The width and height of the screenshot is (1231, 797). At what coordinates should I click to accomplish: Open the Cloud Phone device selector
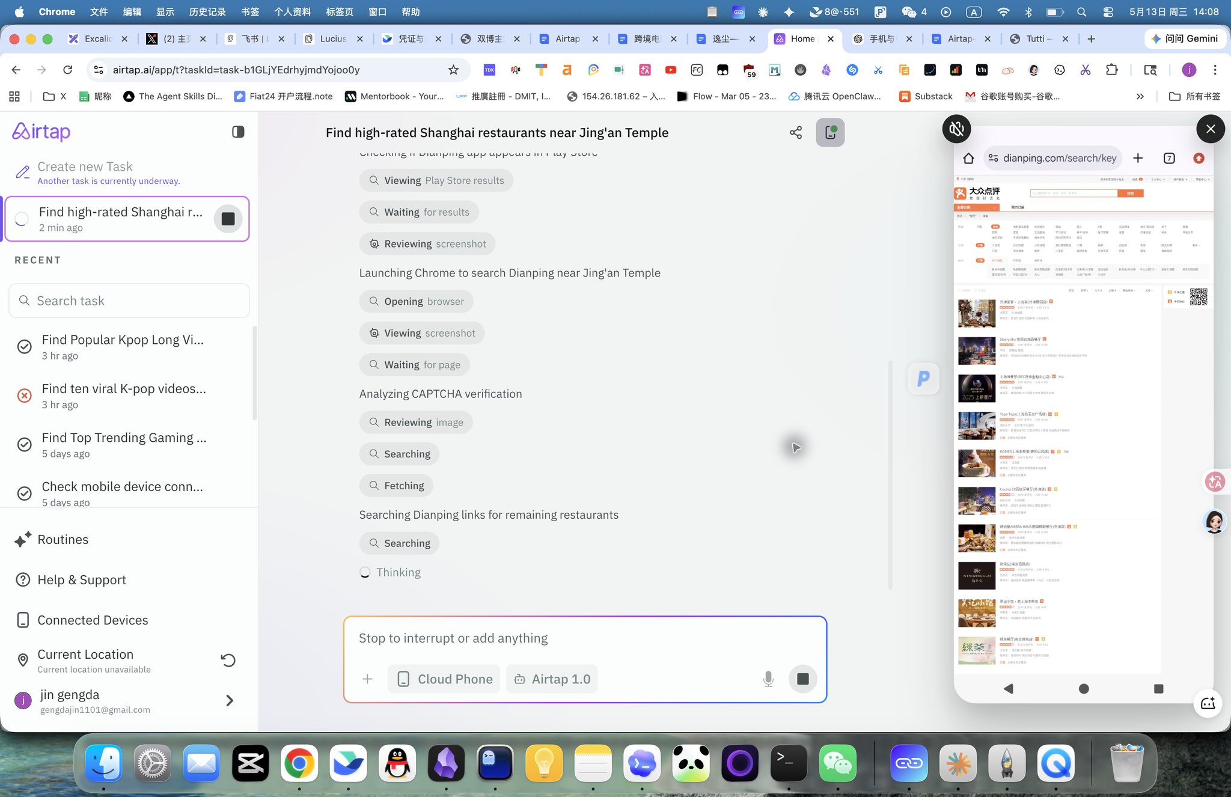(x=444, y=679)
